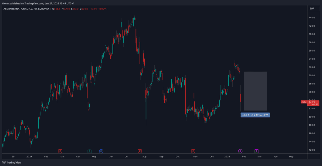The height and width of the screenshot is (166, 322).
Task: Click the 640.0 price axis label
Action: [x=312, y=59]
